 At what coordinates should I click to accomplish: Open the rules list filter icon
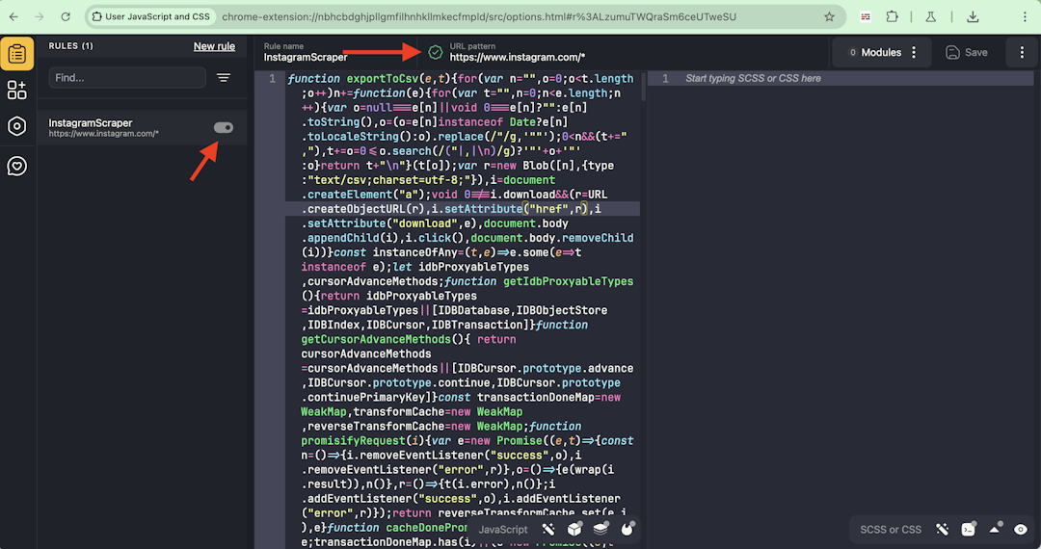click(224, 78)
